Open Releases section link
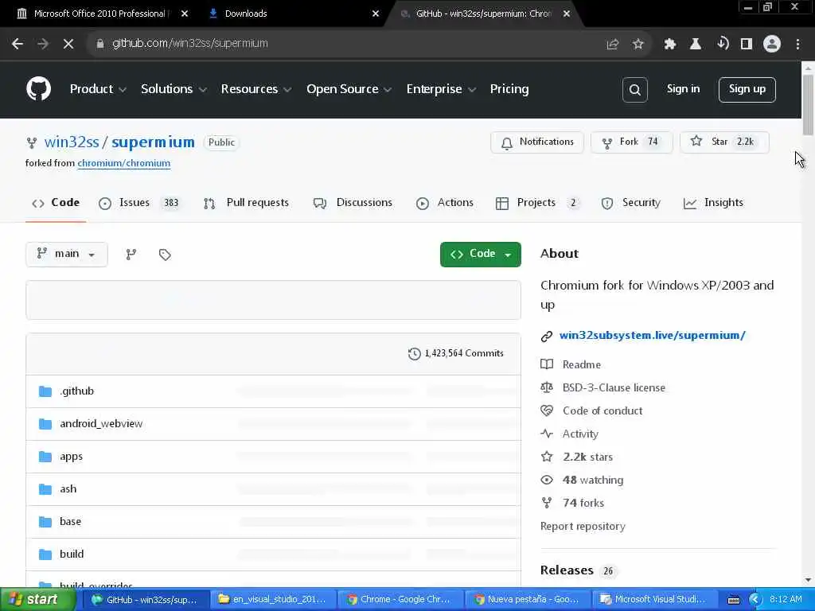The width and height of the screenshot is (815, 611). (567, 570)
